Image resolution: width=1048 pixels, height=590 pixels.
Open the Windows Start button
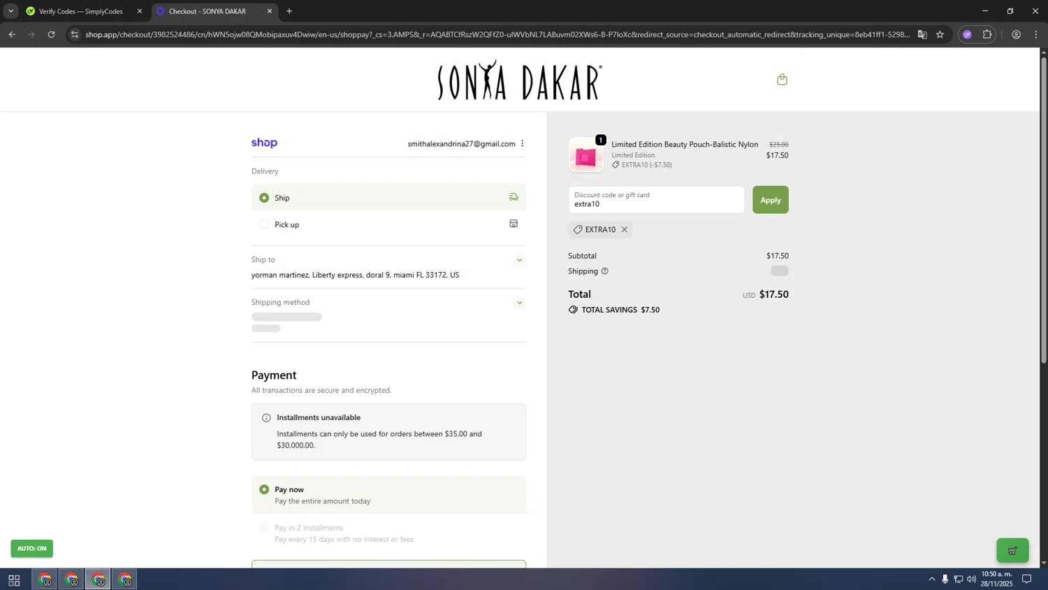[x=14, y=580]
